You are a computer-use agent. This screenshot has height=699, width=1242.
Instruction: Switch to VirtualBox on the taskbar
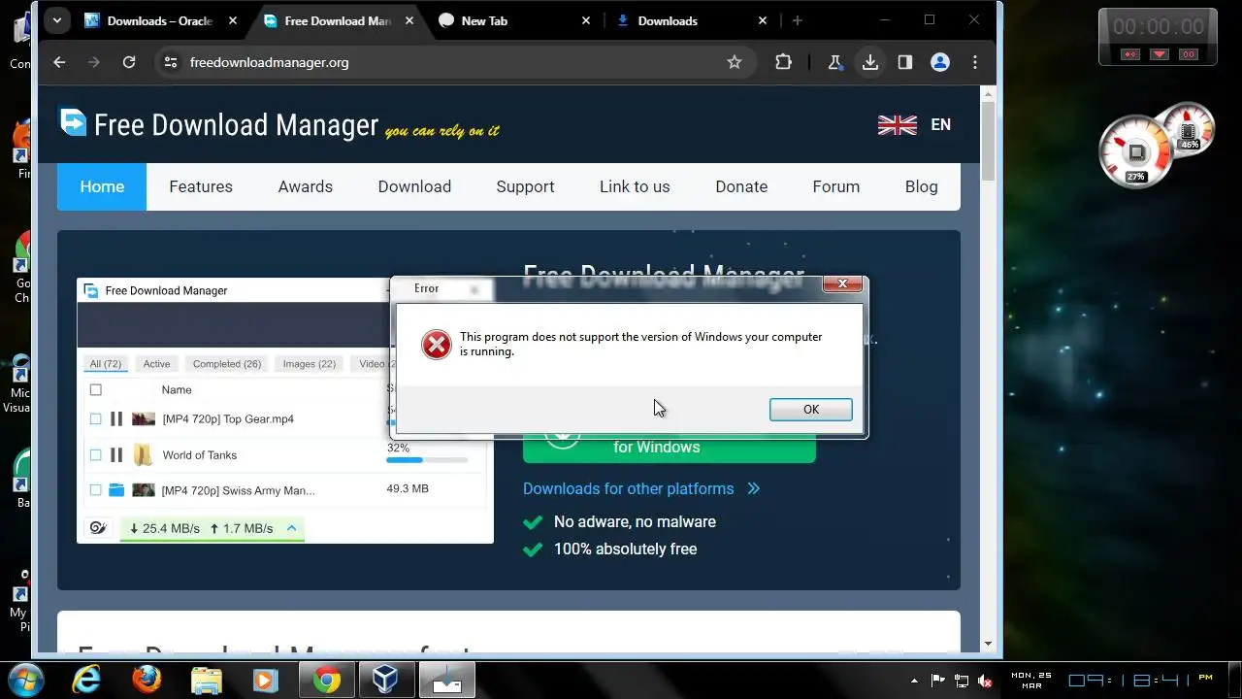pyautogui.click(x=386, y=681)
